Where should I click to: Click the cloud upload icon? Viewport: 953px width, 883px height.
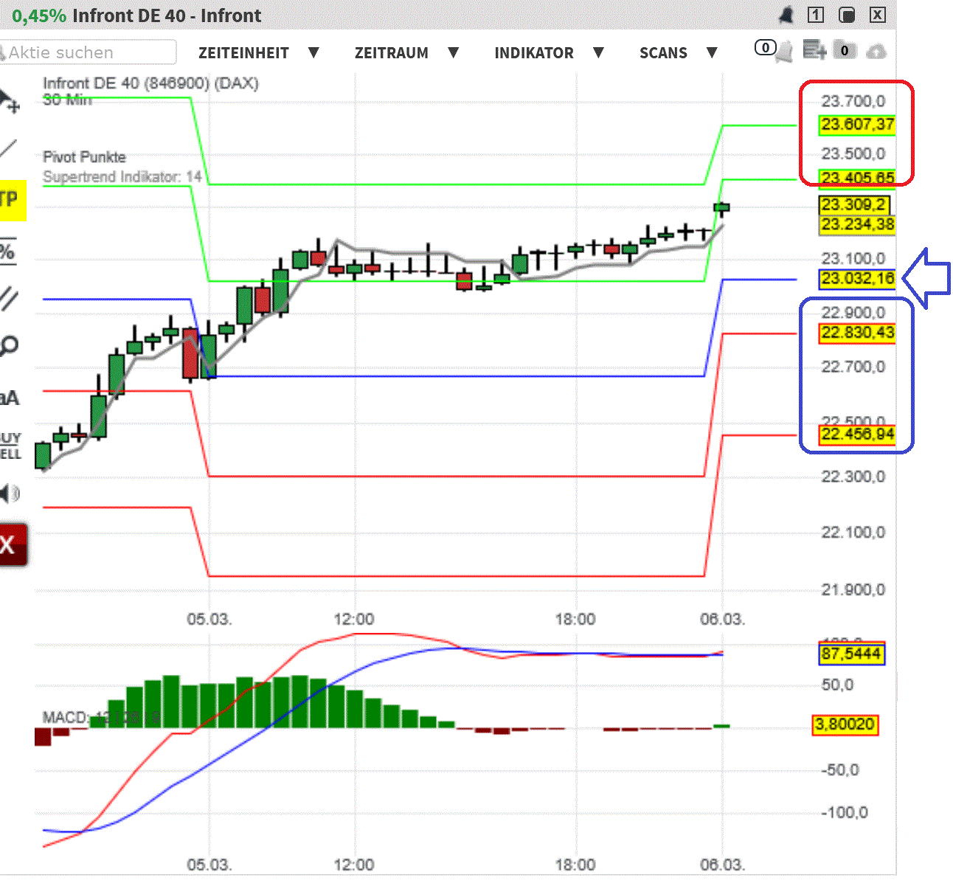[876, 51]
